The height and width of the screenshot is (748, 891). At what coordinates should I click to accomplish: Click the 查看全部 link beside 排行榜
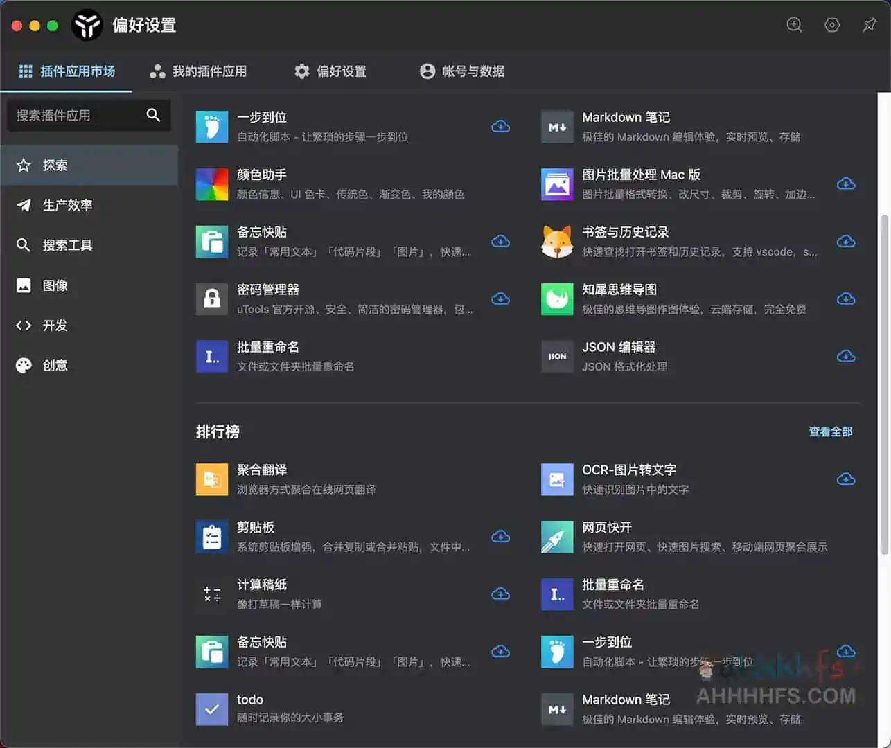click(830, 431)
